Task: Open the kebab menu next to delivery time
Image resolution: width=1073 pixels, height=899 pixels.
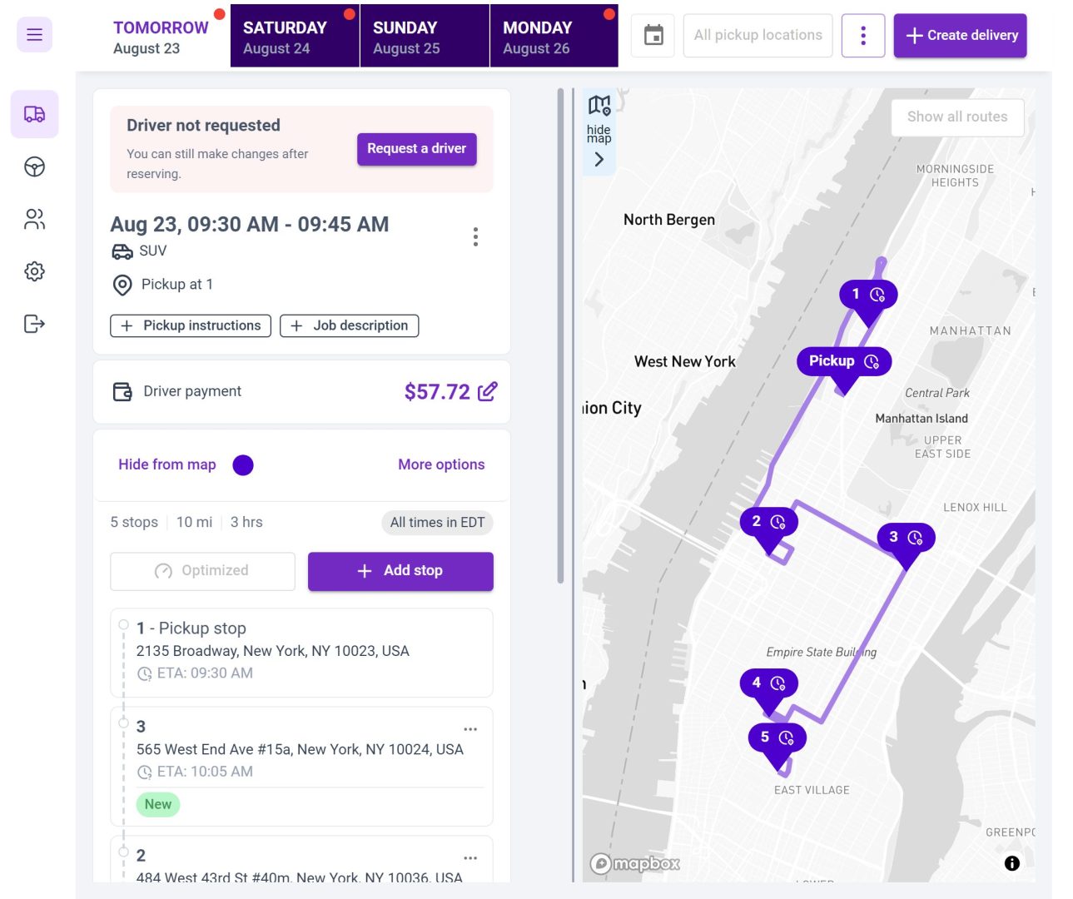Action: point(475,236)
